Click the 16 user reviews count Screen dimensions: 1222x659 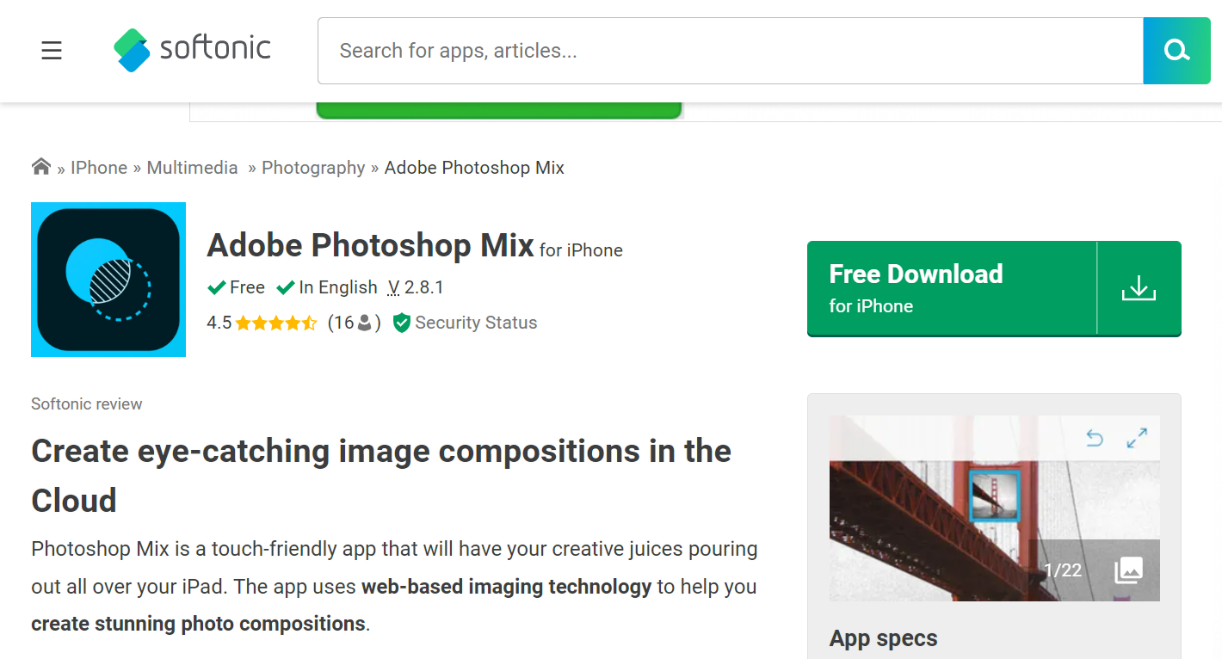[x=354, y=323]
